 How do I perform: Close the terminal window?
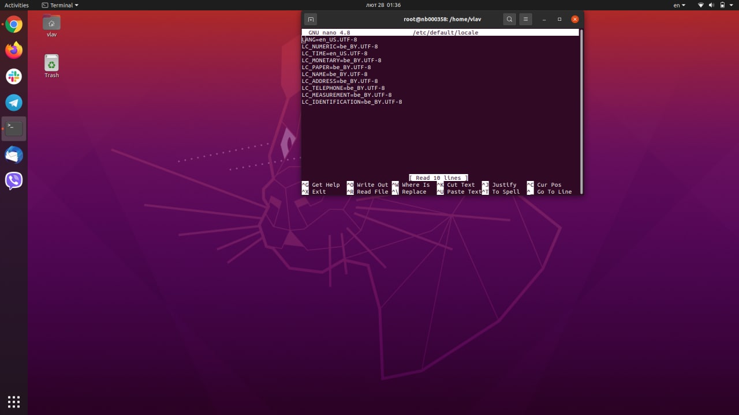(575, 19)
